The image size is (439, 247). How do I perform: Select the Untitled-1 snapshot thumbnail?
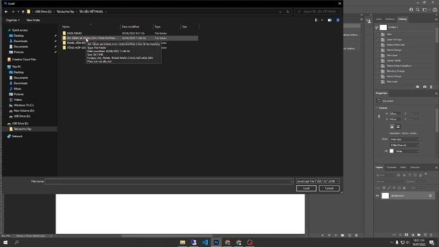[383, 27]
